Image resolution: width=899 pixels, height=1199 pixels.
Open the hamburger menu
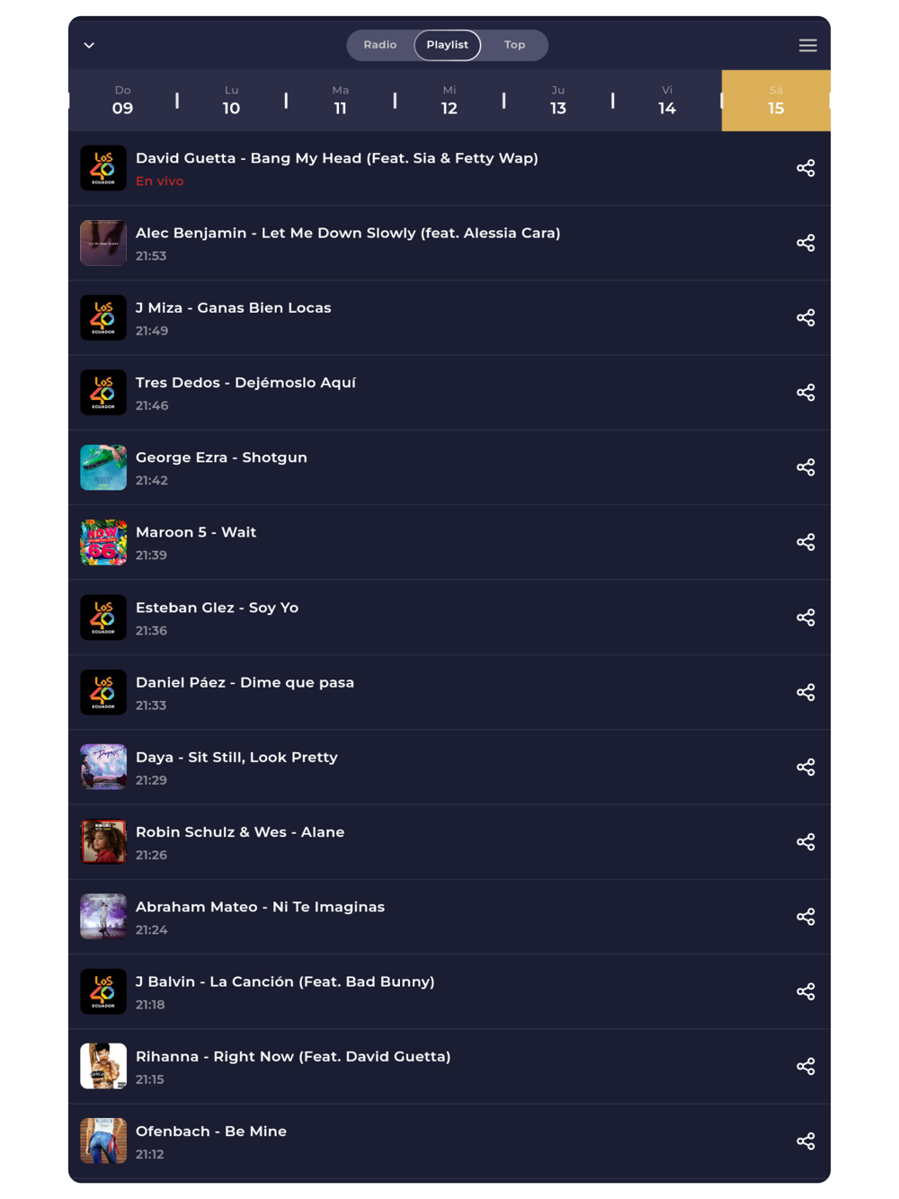(x=808, y=45)
